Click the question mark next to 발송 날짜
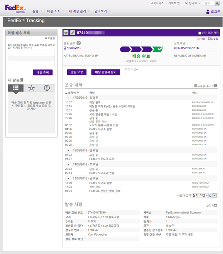The height and width of the screenshot is (254, 223). [x=79, y=43]
